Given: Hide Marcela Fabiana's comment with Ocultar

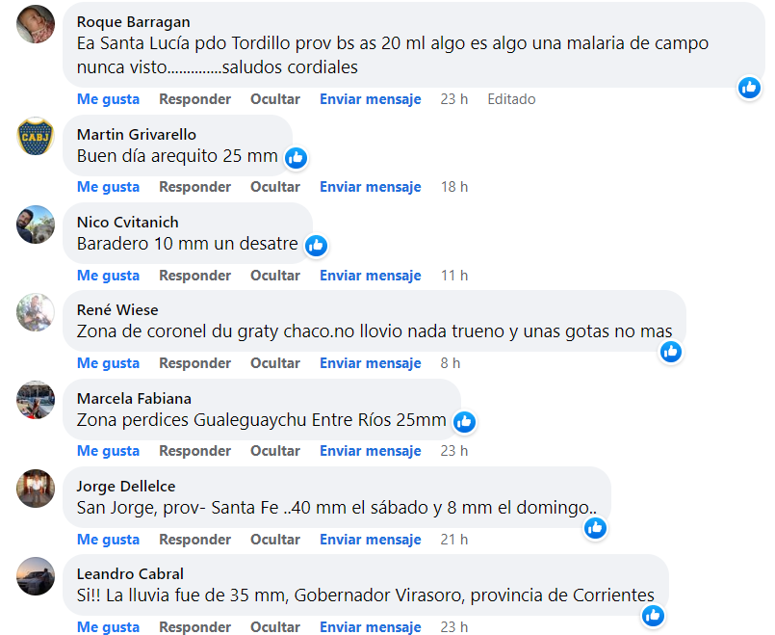Looking at the screenshot, I should (x=275, y=451).
